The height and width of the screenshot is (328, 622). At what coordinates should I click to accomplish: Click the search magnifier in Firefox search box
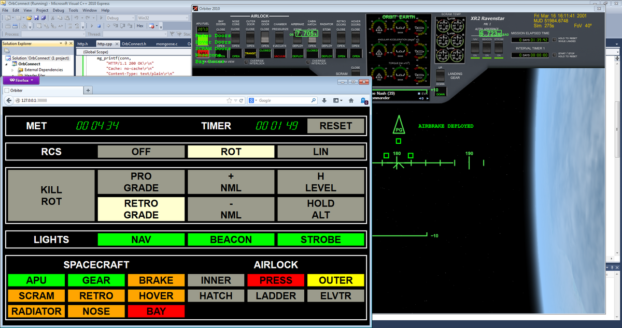click(314, 100)
